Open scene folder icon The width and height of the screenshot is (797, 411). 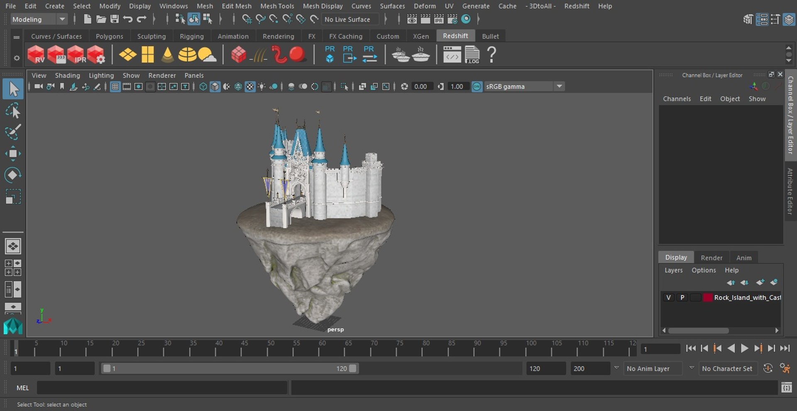[101, 19]
